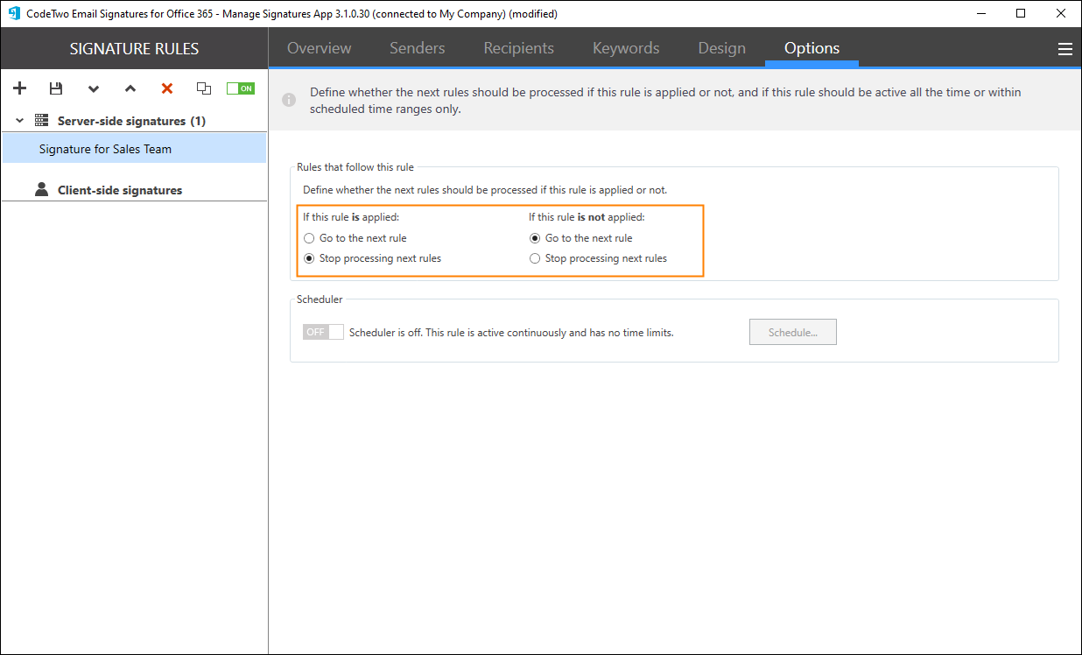1082x655 pixels.
Task: Delete the rule with the red X
Action: (x=167, y=88)
